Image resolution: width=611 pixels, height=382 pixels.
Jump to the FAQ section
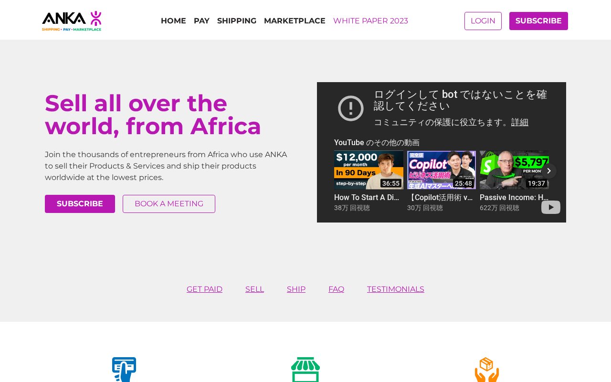pos(336,289)
